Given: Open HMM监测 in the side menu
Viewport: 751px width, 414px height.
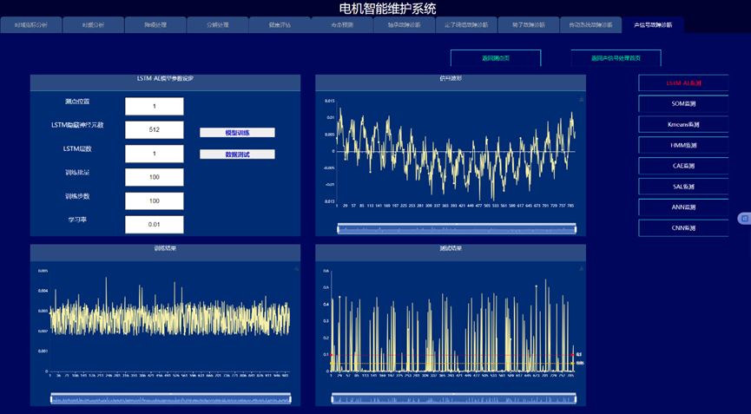Looking at the screenshot, I should [683, 145].
